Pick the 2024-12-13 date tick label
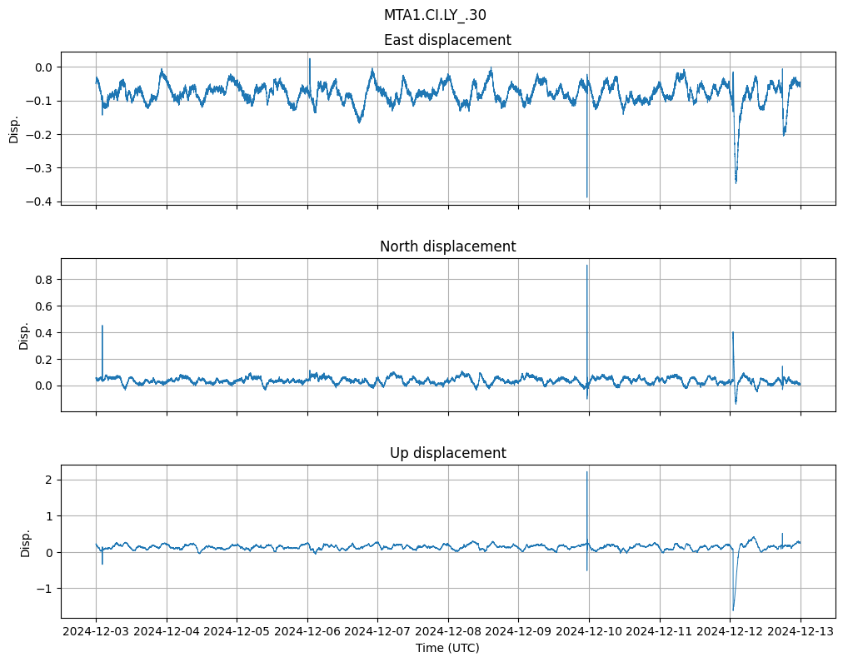843x662 pixels. click(x=801, y=632)
